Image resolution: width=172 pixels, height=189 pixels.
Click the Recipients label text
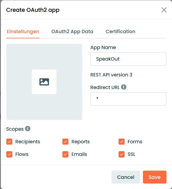(28, 142)
